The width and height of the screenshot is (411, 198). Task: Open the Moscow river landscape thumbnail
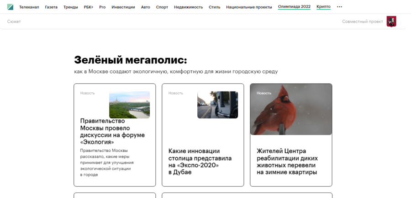[x=130, y=105]
